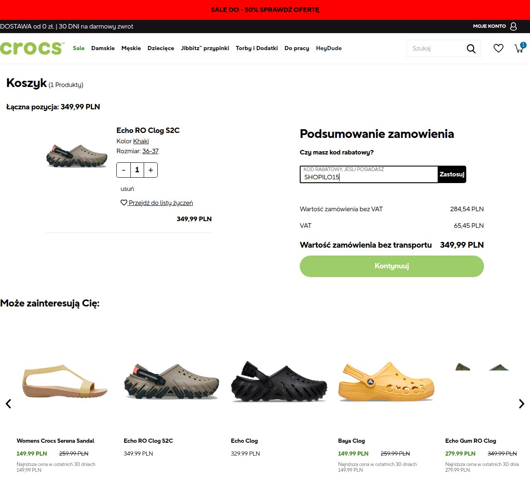This screenshot has height=497, width=530.
Task: Open the shopping cart icon
Action: 520,48
